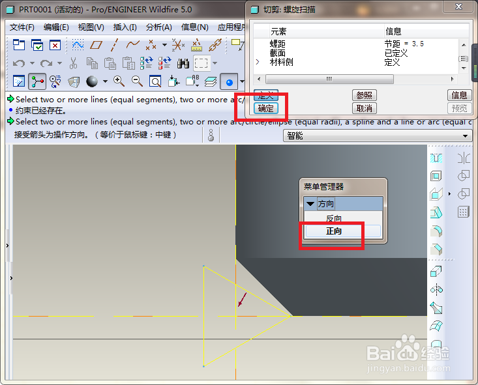Open the saved view list icon

tap(192, 81)
